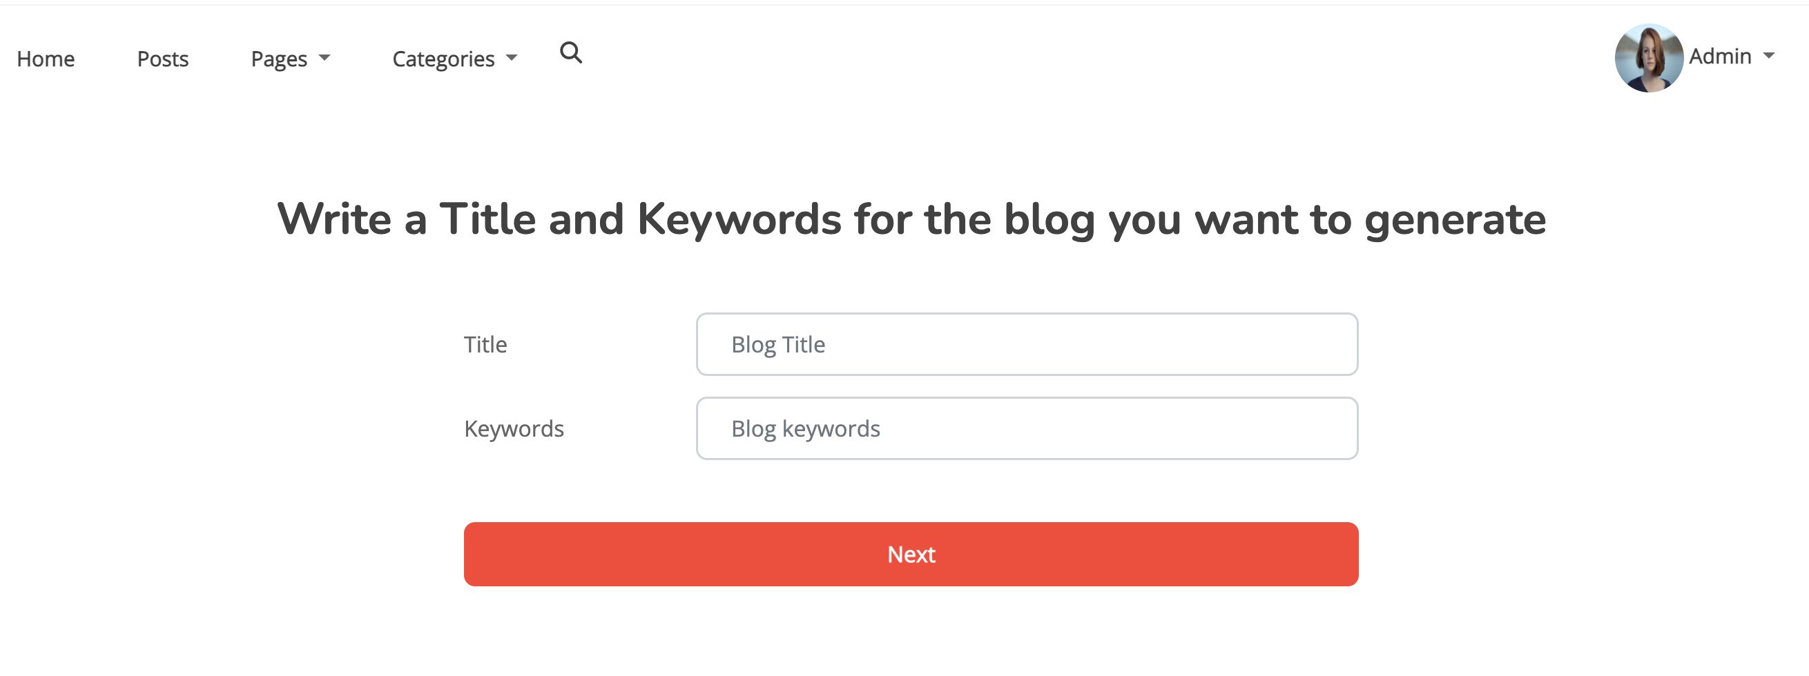The height and width of the screenshot is (676, 1809).
Task: Click the word 'generate' in the heading
Action: (1454, 219)
